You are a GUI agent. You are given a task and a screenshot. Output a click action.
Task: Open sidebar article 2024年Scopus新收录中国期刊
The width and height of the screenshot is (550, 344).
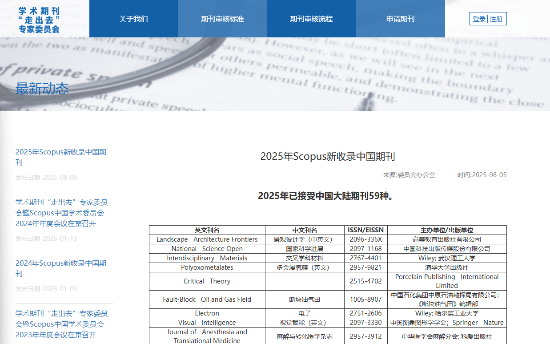(61, 268)
